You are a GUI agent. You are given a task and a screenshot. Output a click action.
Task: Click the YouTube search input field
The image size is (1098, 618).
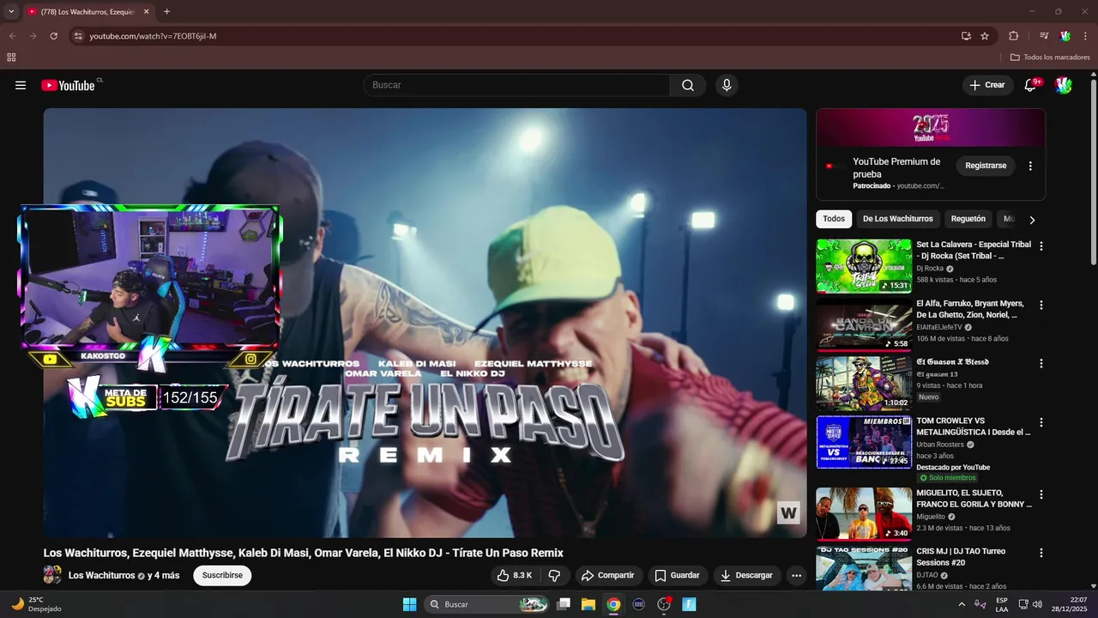[x=518, y=85]
